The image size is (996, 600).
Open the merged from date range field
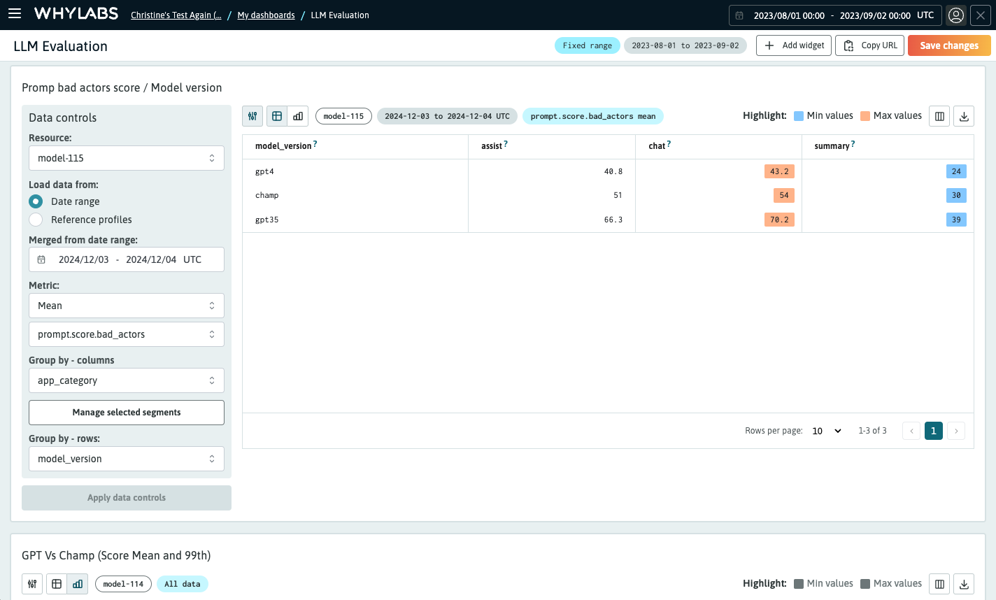click(127, 259)
